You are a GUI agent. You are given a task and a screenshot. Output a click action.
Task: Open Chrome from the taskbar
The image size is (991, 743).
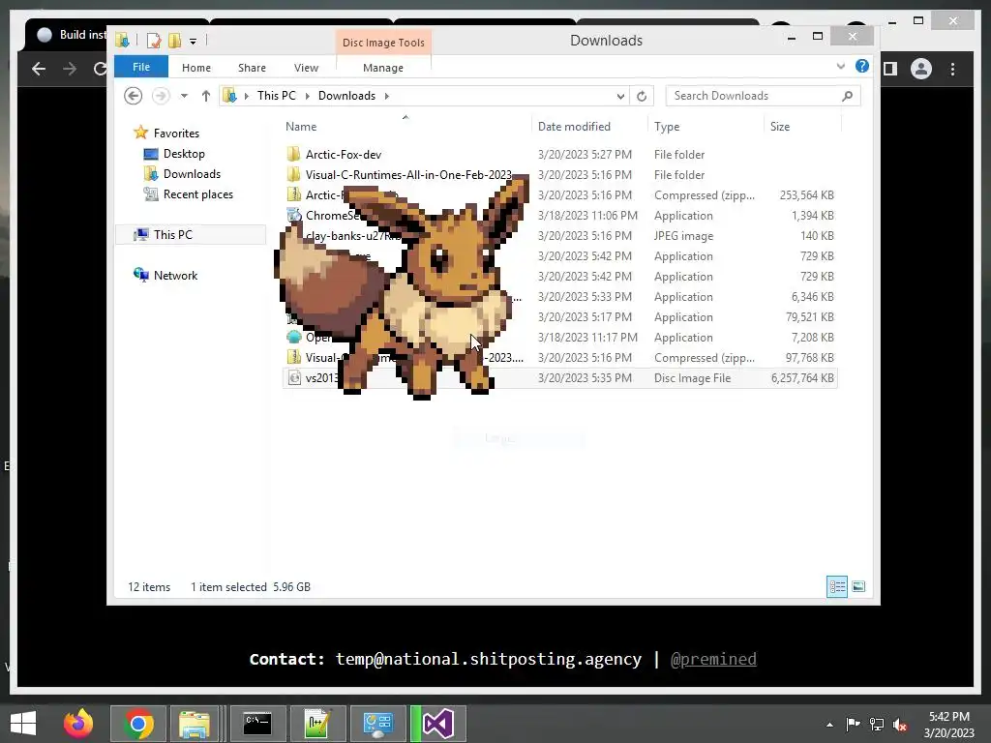pos(138,724)
